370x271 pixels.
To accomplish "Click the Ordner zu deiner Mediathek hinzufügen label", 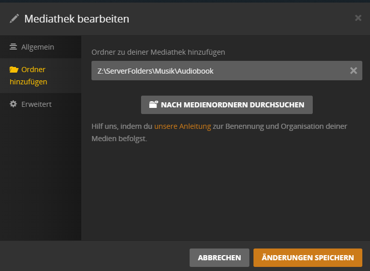I will click(x=158, y=52).
